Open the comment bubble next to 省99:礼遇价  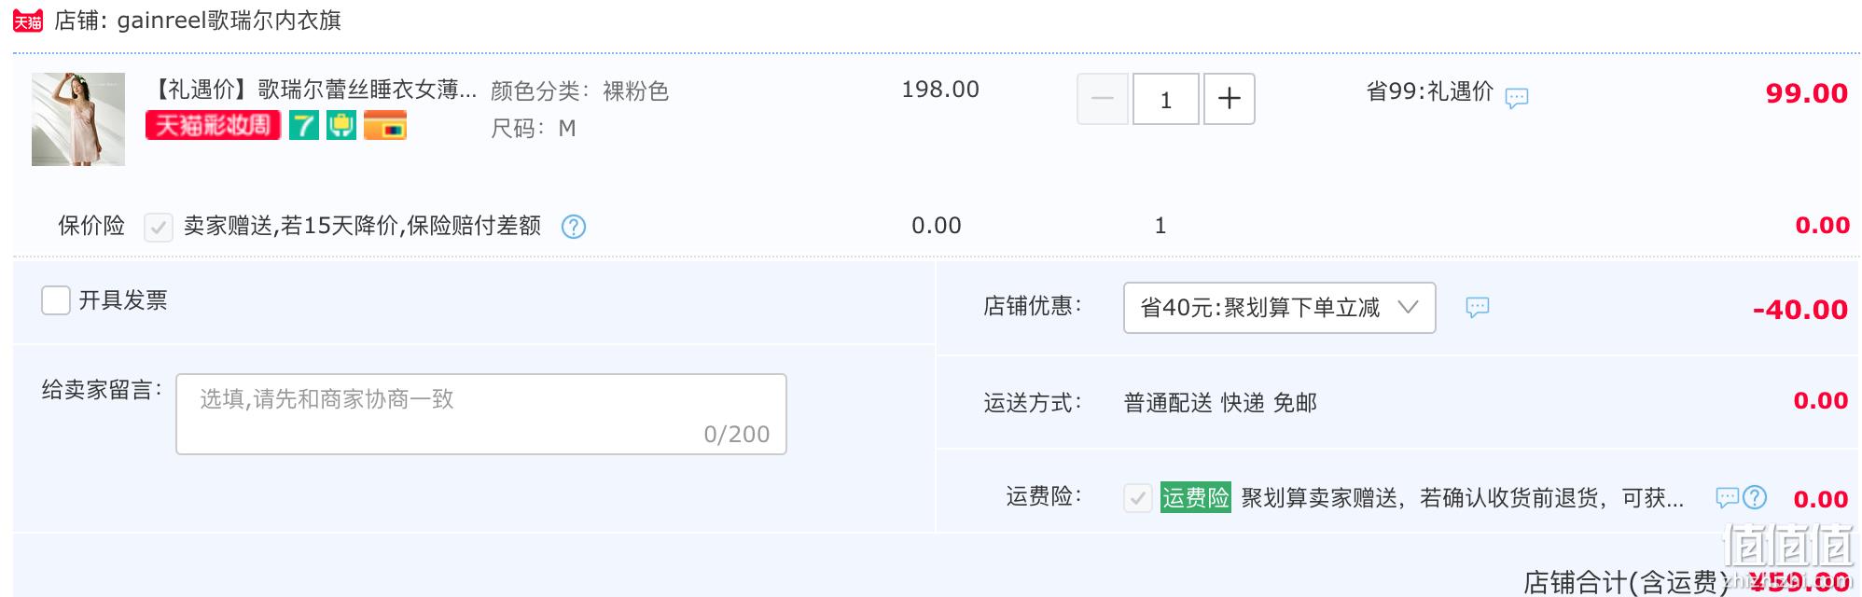click(1517, 97)
